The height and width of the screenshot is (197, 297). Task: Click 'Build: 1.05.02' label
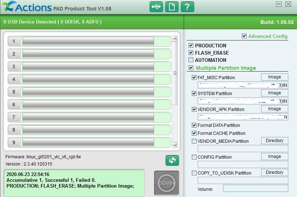[277, 22]
